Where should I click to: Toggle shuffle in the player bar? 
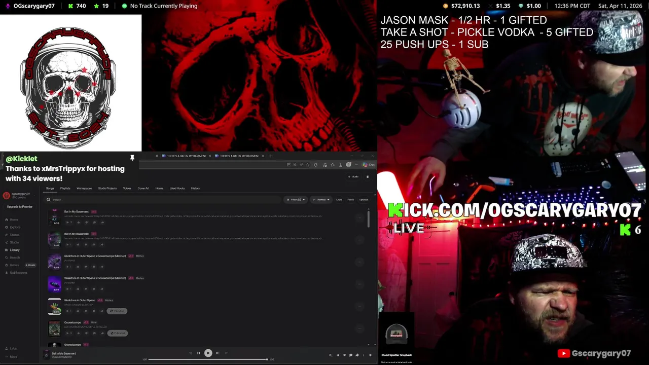coord(190,353)
